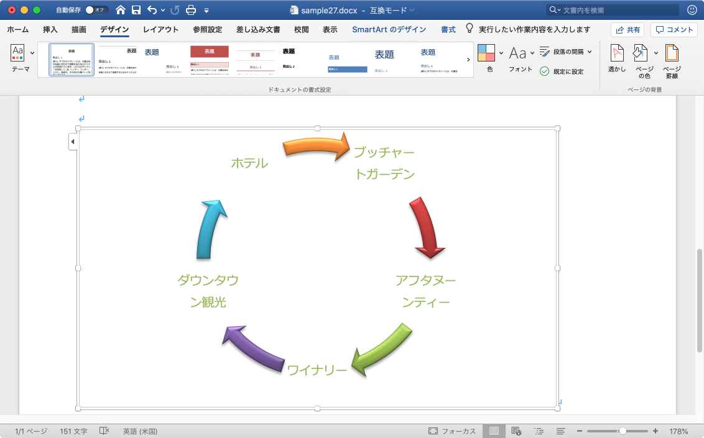Select the red arrow in SmartArt
704x438 pixels.
427,228
